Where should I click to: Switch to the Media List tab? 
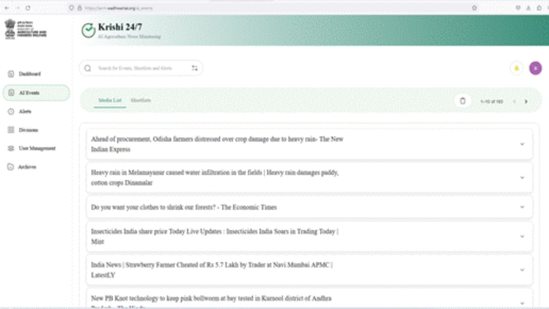pos(110,100)
